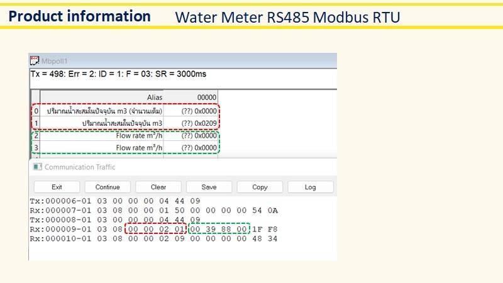The height and width of the screenshot is (283, 503).
Task: Save the communication traffic
Action: coord(209,187)
